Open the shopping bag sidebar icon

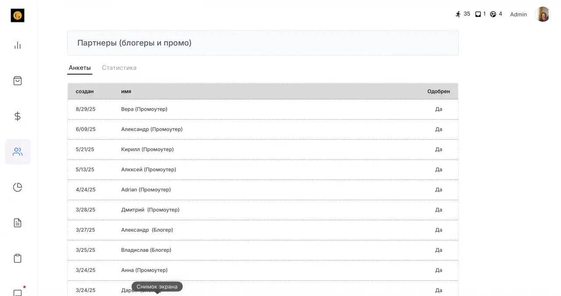(18, 81)
